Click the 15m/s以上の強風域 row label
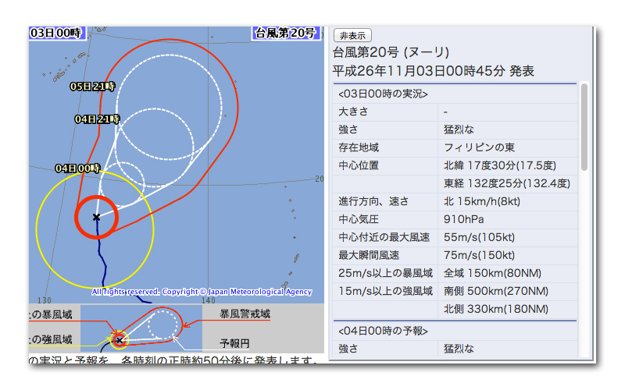The width and height of the screenshot is (625, 390). pos(385,291)
